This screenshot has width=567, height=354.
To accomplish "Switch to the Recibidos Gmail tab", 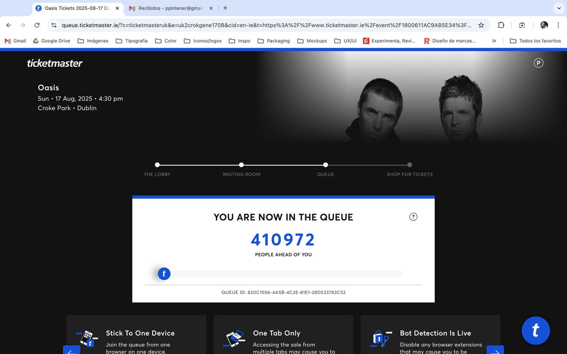I will tap(171, 8).
